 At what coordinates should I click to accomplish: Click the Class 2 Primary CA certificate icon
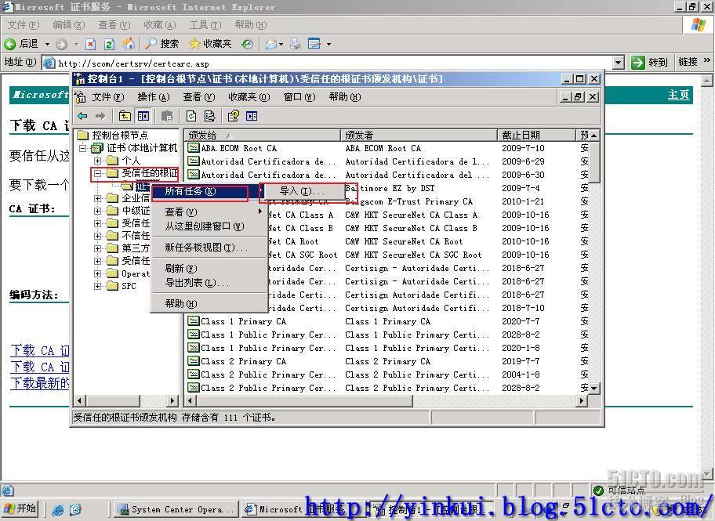(194, 361)
